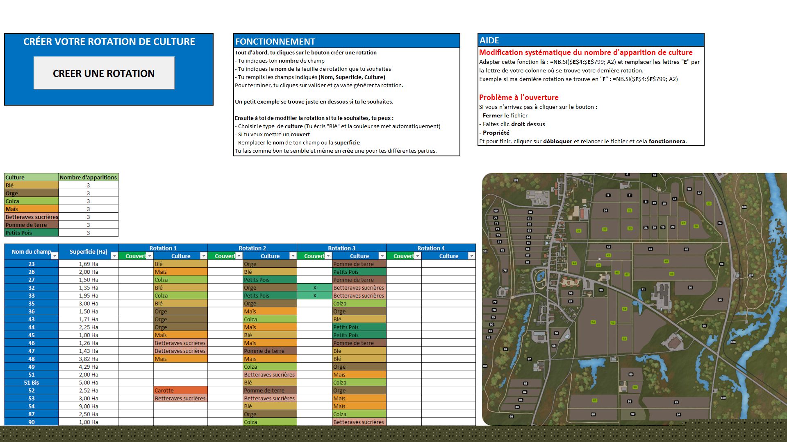The image size is (787, 442).
Task: Expand Rotation 3 Culture filter arrow
Action: point(382,256)
